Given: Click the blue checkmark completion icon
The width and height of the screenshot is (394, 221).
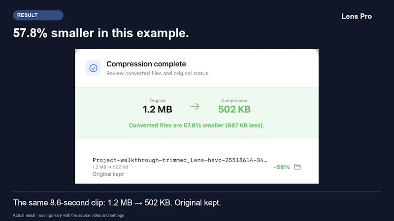Looking at the screenshot, I should click(x=93, y=68).
